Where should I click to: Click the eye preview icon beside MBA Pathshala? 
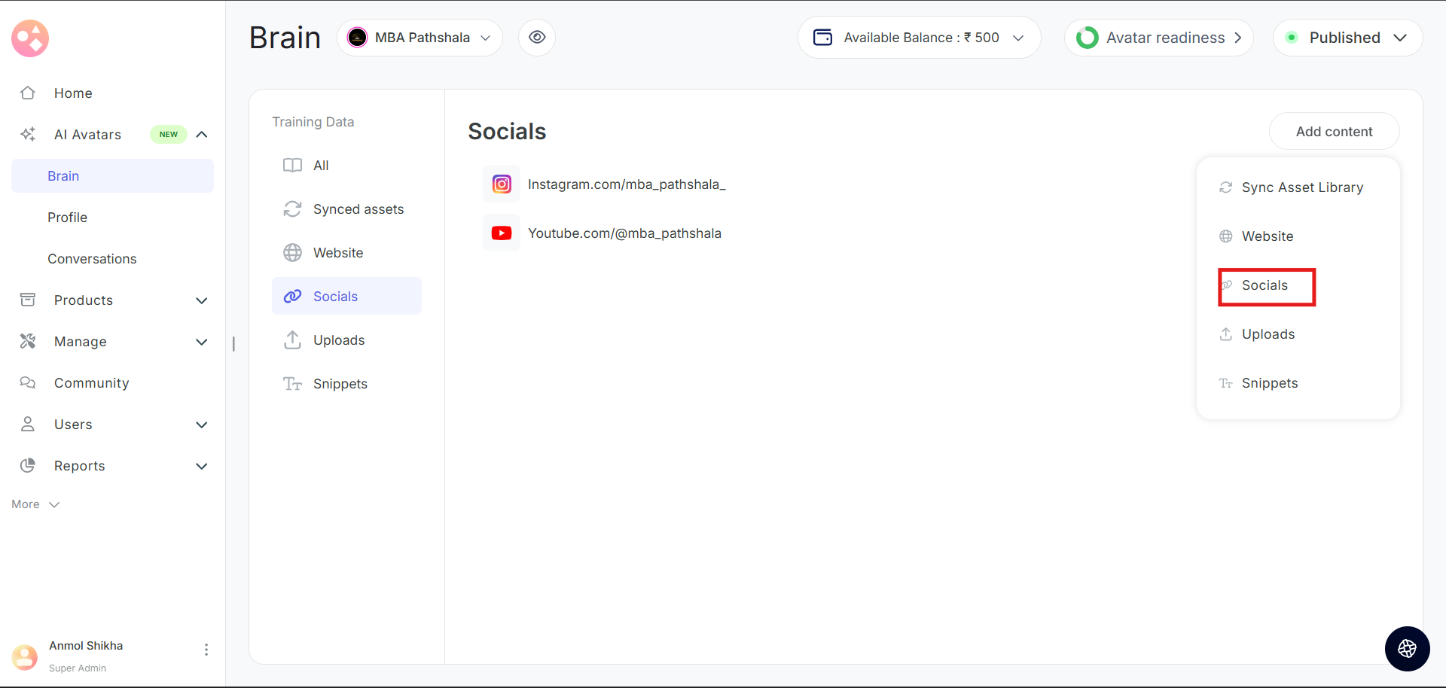coord(537,38)
